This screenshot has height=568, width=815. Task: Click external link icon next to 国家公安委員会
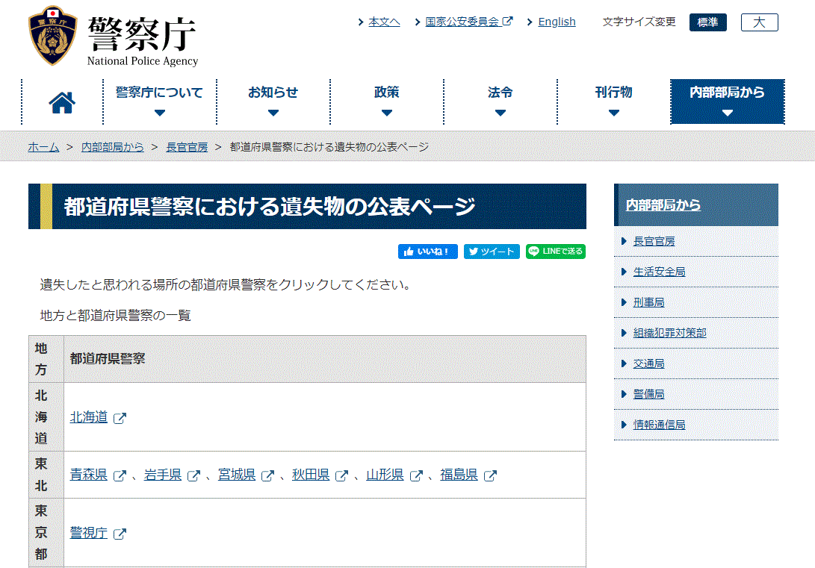(x=508, y=22)
